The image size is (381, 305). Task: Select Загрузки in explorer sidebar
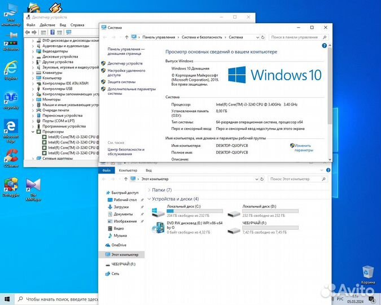[121, 207]
